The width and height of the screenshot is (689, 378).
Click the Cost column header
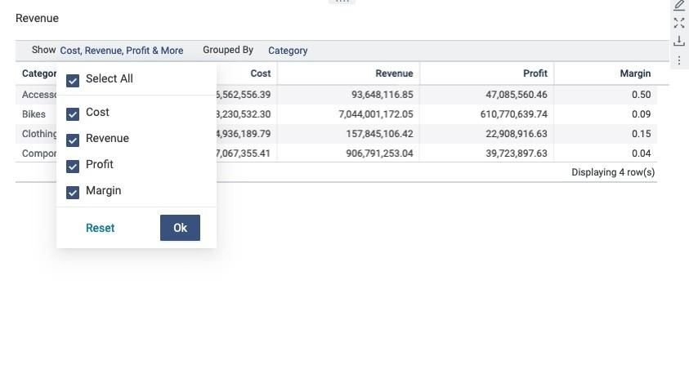(x=260, y=73)
